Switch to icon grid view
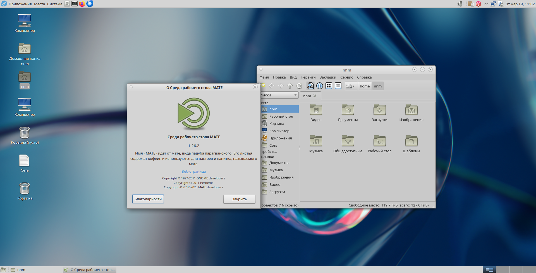The height and width of the screenshot is (273, 536). coord(329,86)
